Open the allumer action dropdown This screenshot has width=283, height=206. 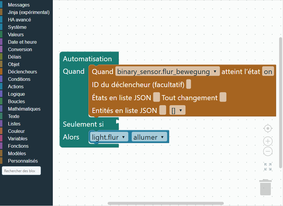(x=149, y=137)
